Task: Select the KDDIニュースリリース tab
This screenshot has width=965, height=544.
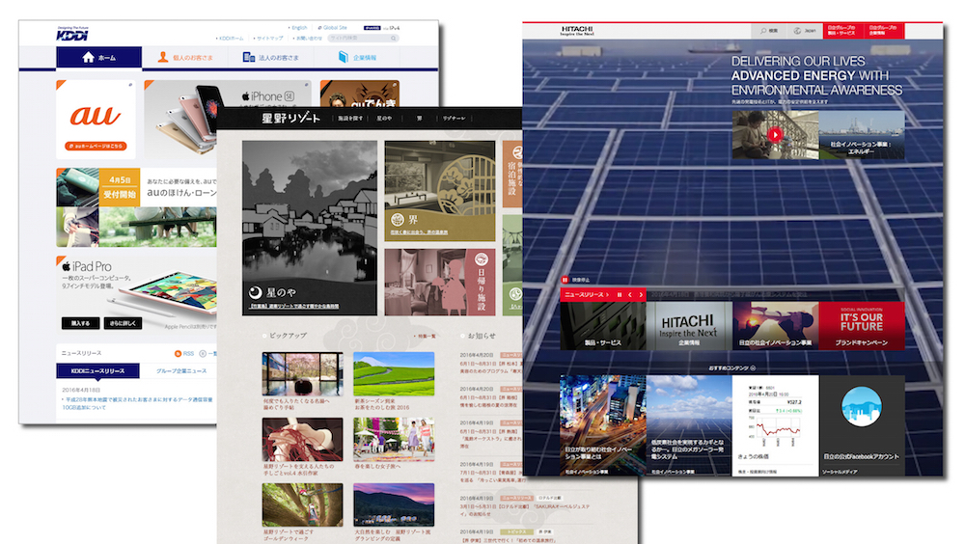Action: [x=97, y=371]
